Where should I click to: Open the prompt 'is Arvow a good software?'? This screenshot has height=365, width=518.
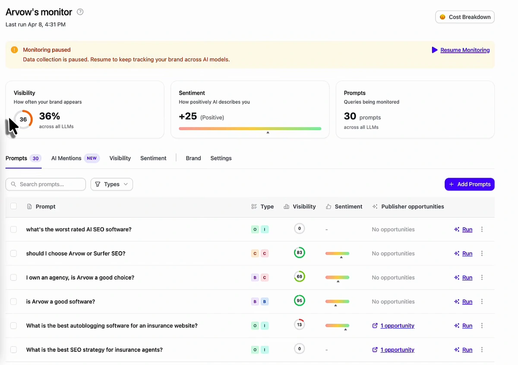tap(60, 302)
